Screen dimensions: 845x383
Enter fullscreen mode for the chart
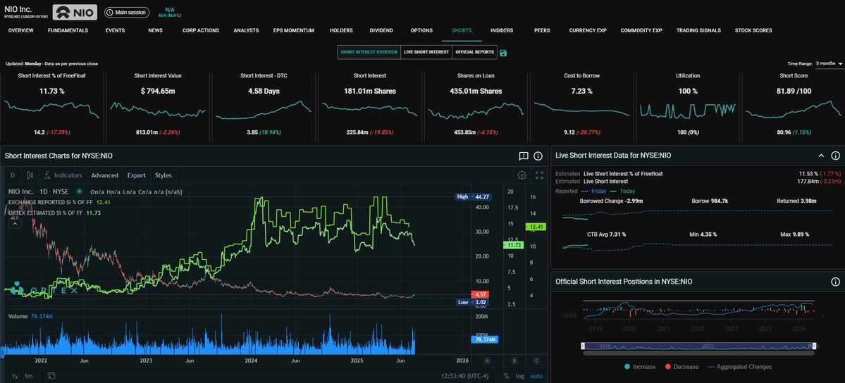pyautogui.click(x=539, y=175)
